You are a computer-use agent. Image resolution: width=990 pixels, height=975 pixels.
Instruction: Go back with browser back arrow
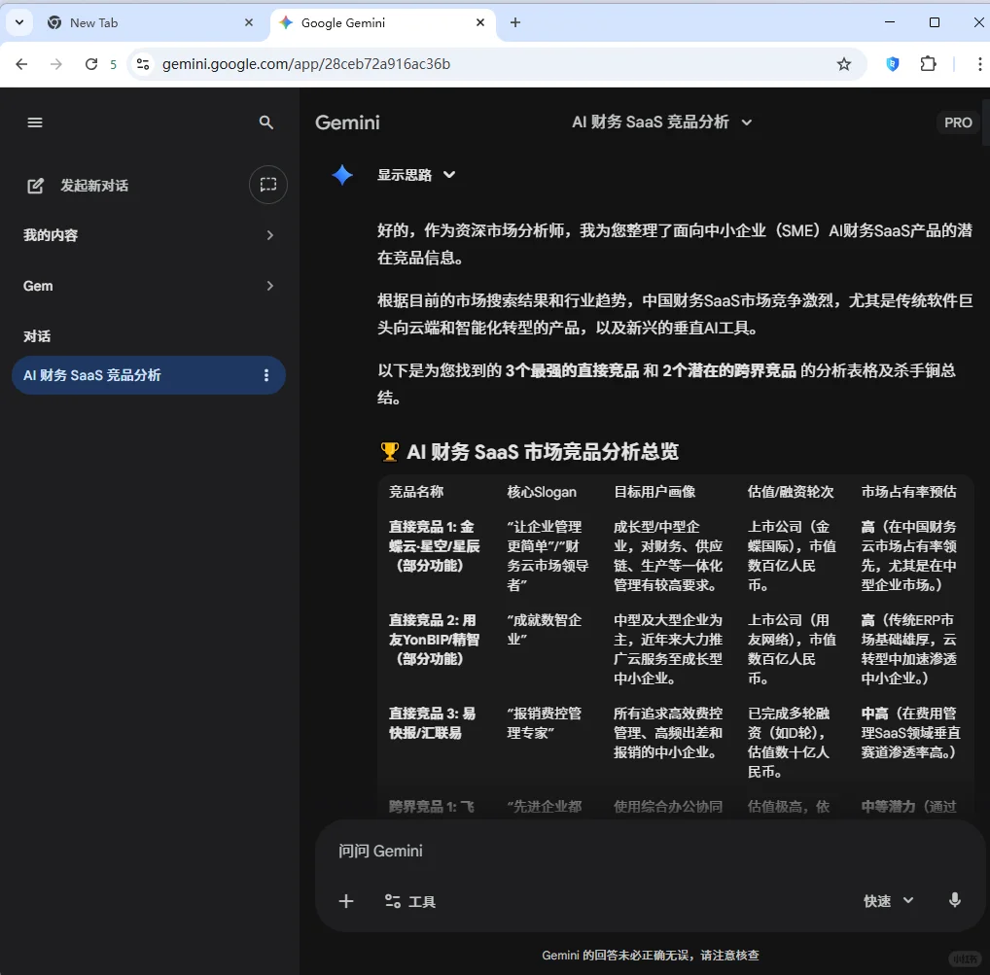pyautogui.click(x=21, y=64)
